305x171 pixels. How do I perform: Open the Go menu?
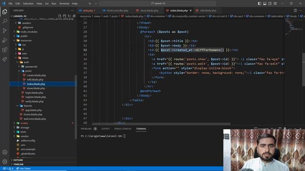tap(47, 3)
